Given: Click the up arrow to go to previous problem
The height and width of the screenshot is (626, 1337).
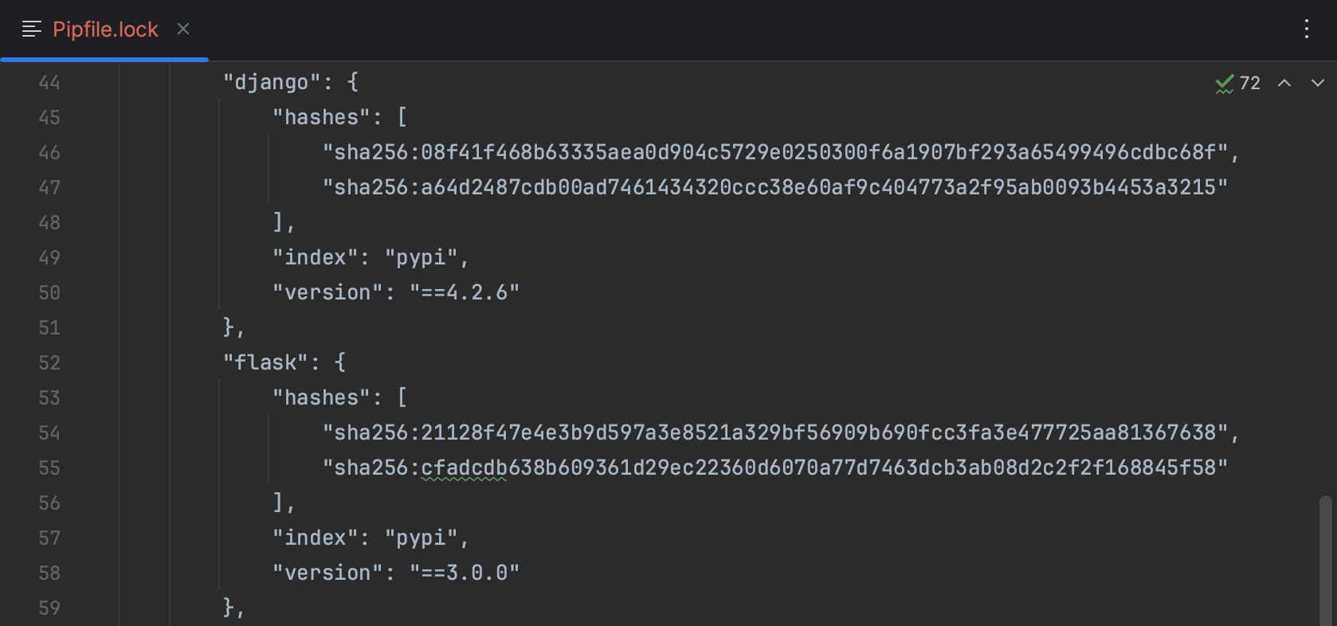Looking at the screenshot, I should (x=1284, y=82).
